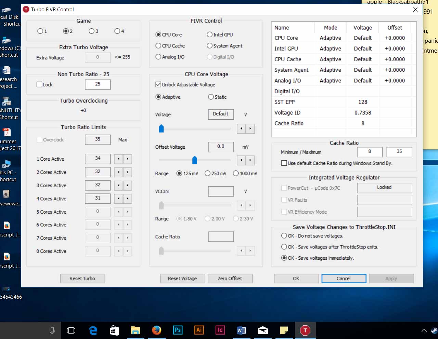Select the Intel GPU radio button

(210, 35)
